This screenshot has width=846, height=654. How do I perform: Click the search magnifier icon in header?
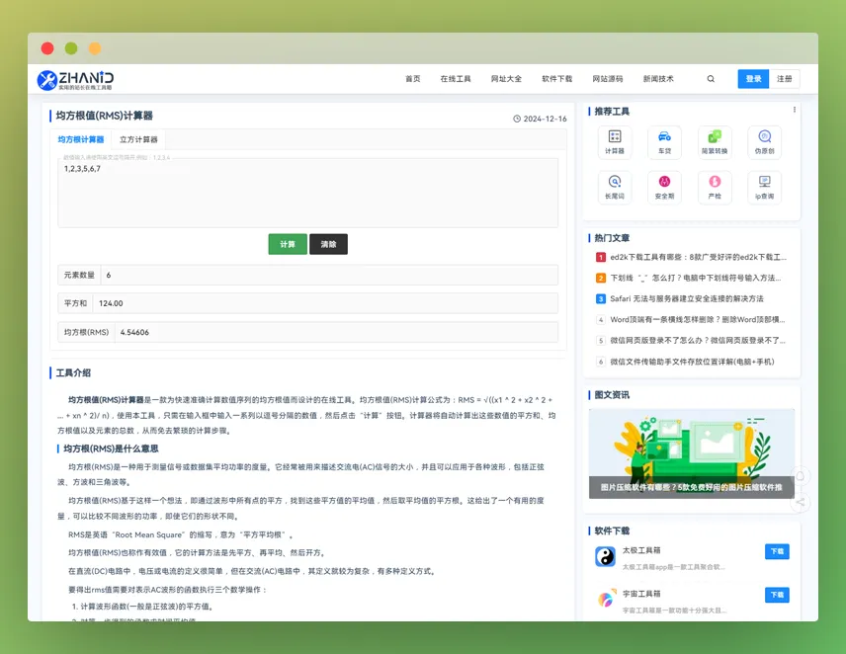click(711, 79)
